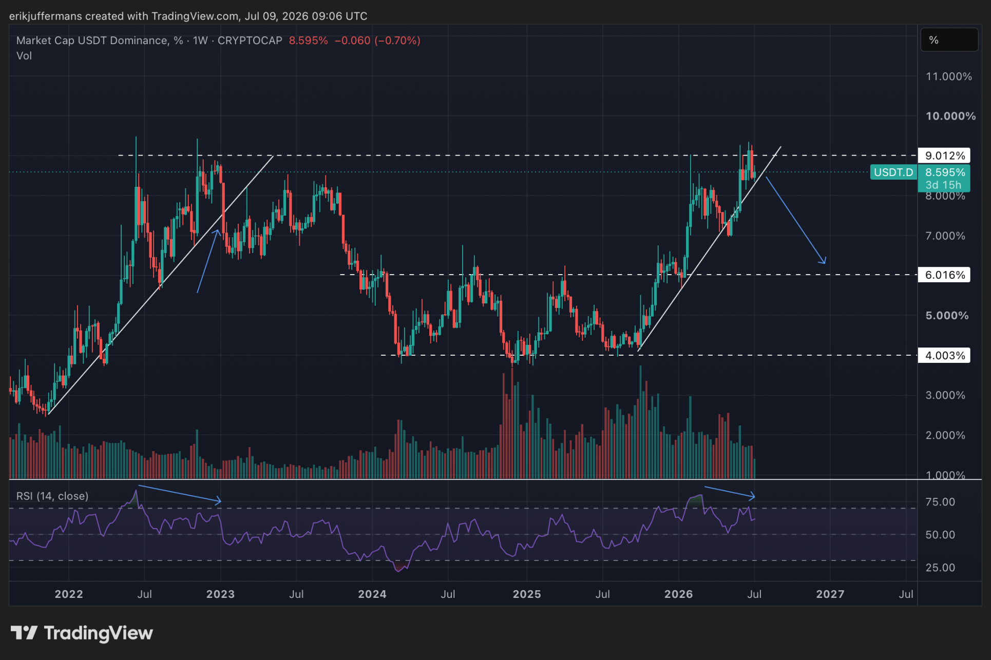991x660 pixels.
Task: Click the erikjuffermans attribution header text
Action: coord(188,16)
